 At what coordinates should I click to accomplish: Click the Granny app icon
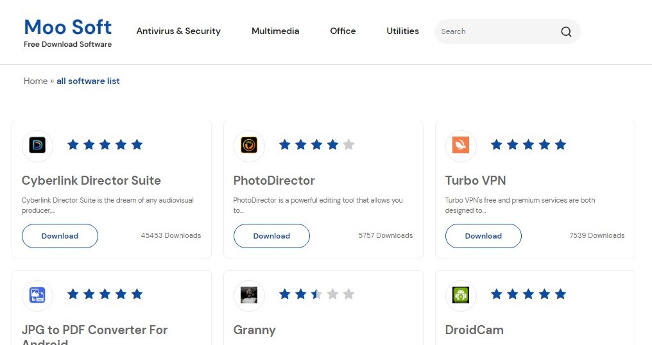tap(249, 295)
